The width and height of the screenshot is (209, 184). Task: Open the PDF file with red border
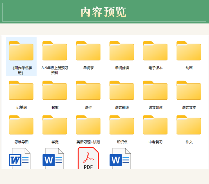pos(88,158)
